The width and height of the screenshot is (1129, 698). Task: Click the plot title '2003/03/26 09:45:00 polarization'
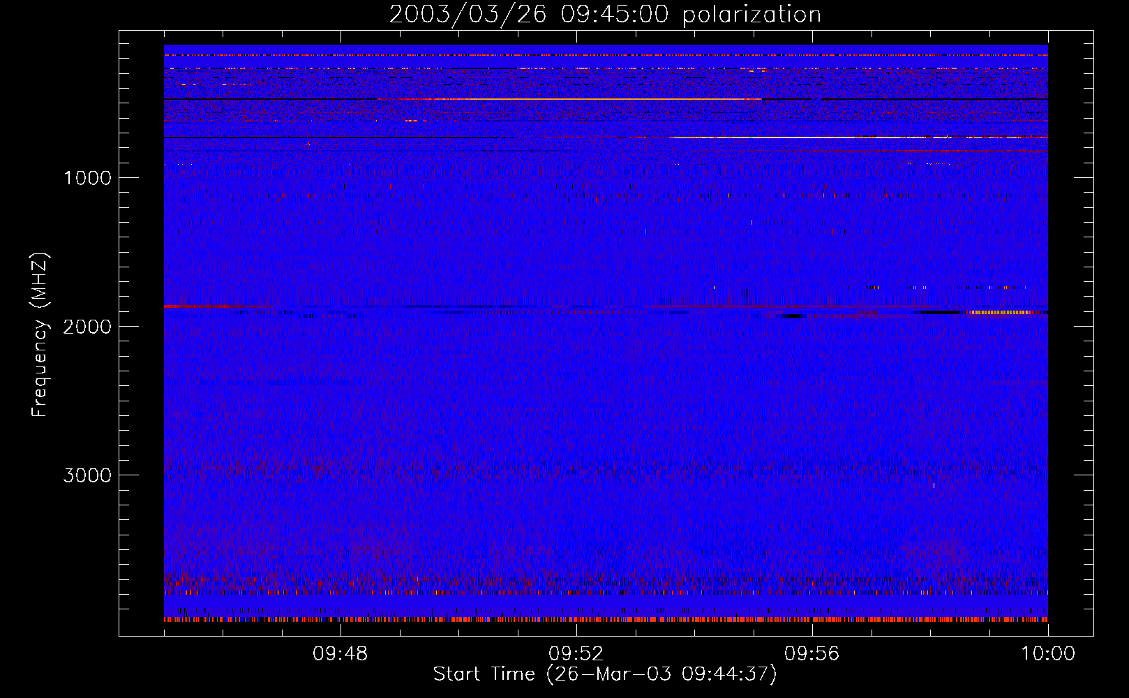coord(605,15)
